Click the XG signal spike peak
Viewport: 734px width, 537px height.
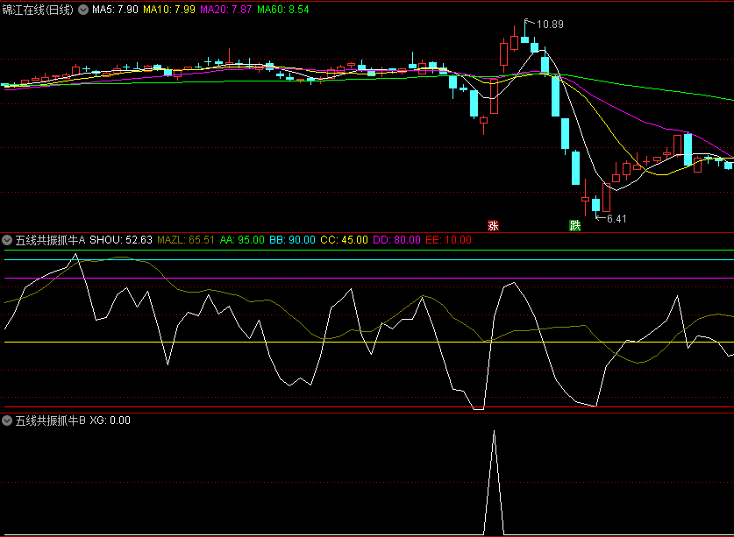pyautogui.click(x=494, y=432)
